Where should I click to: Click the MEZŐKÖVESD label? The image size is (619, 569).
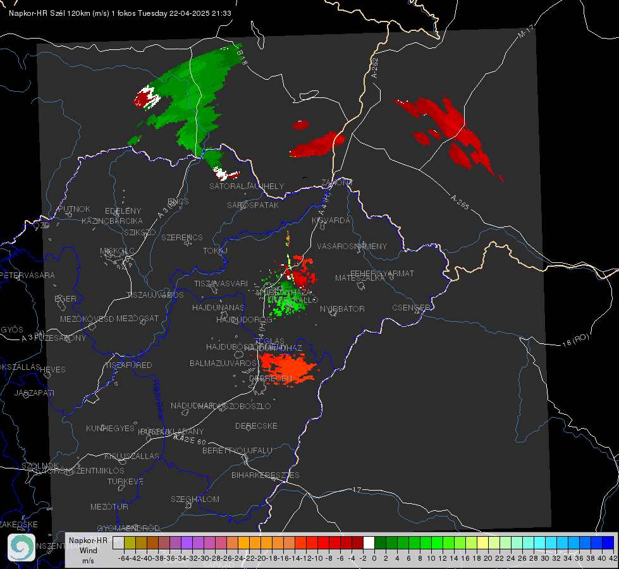click(x=87, y=319)
